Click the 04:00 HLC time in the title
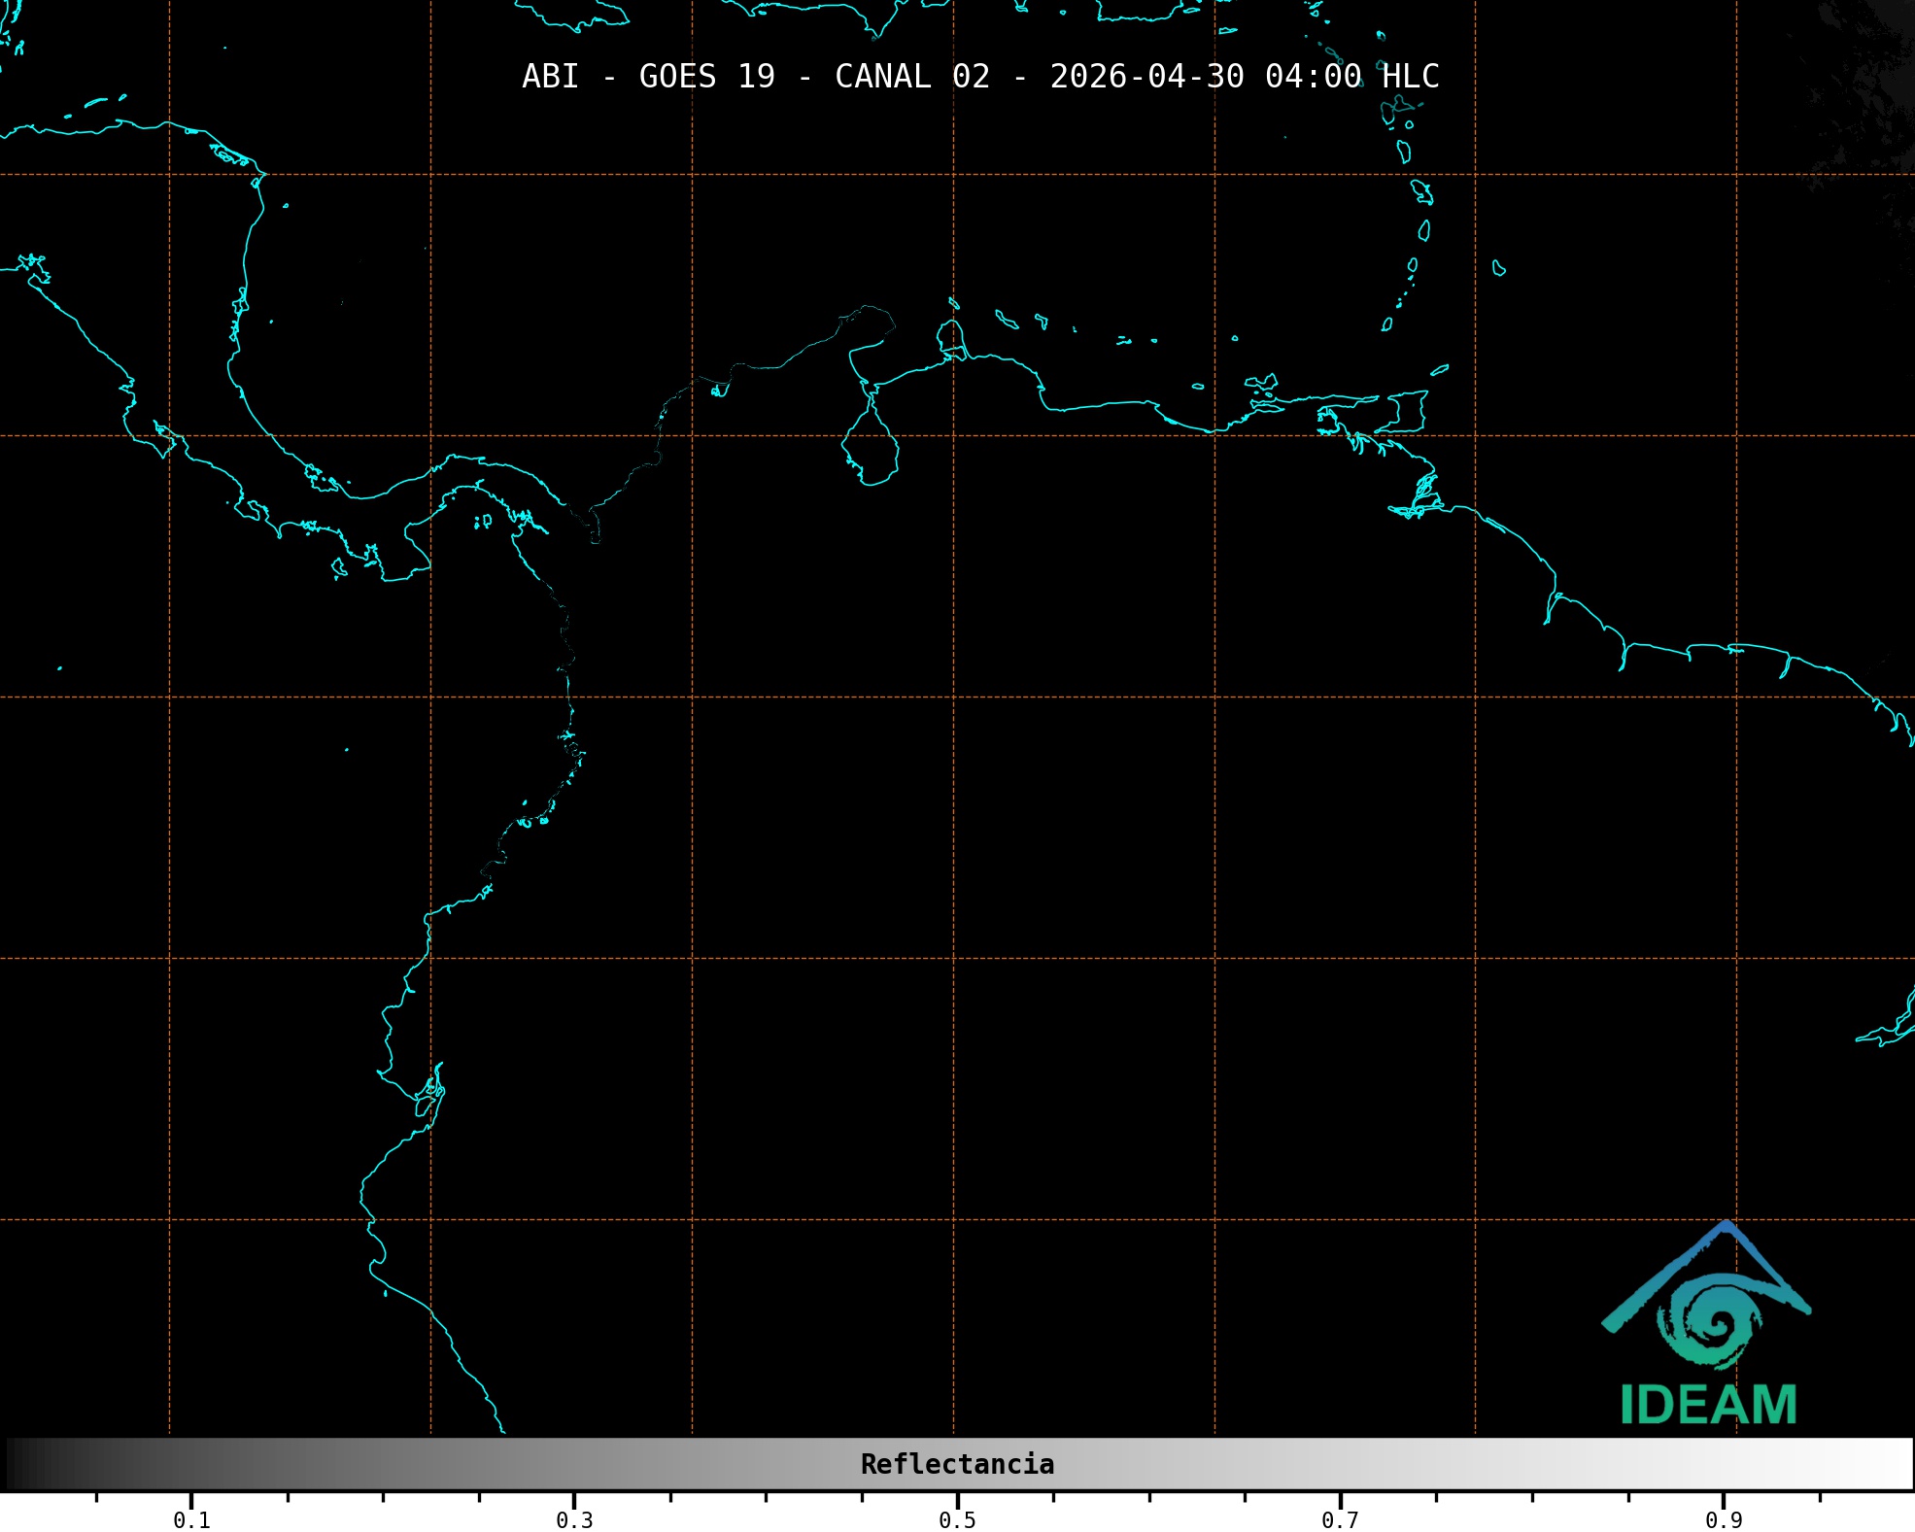The image size is (1915, 1532). pos(1351,77)
